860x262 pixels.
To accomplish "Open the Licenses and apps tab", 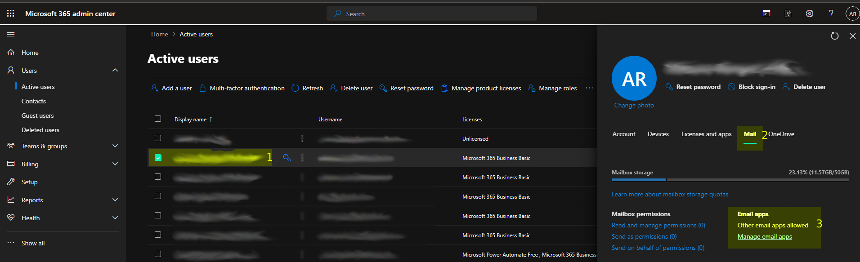I will pyautogui.click(x=706, y=134).
